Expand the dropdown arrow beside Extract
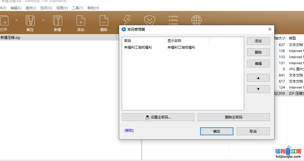 (x=43, y=20)
